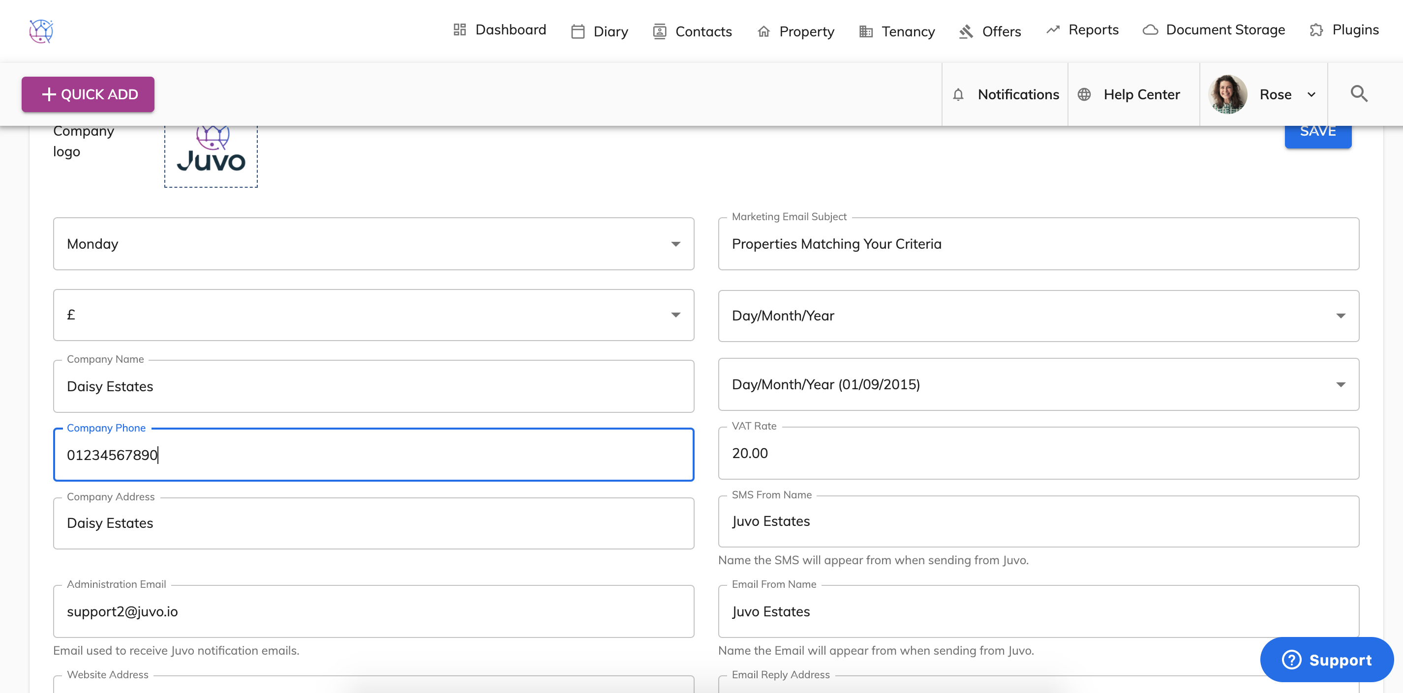Image resolution: width=1403 pixels, height=693 pixels.
Task: Click the Offers gavel icon
Action: [x=966, y=31]
